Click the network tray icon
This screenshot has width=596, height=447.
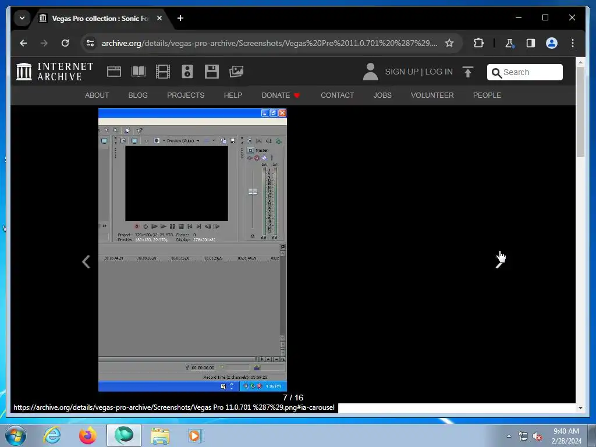(523, 437)
